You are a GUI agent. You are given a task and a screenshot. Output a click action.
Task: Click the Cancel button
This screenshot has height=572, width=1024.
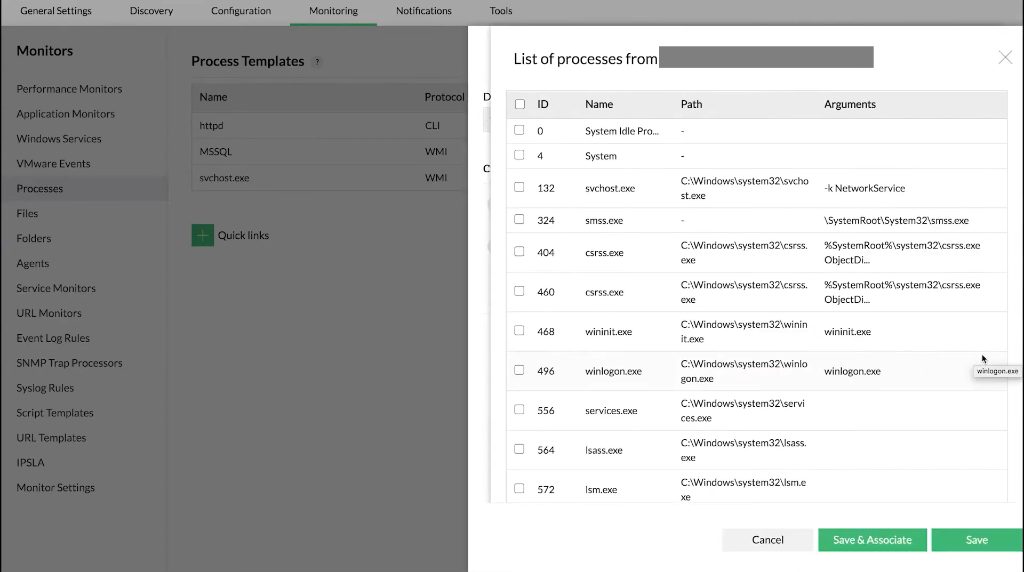coord(767,540)
